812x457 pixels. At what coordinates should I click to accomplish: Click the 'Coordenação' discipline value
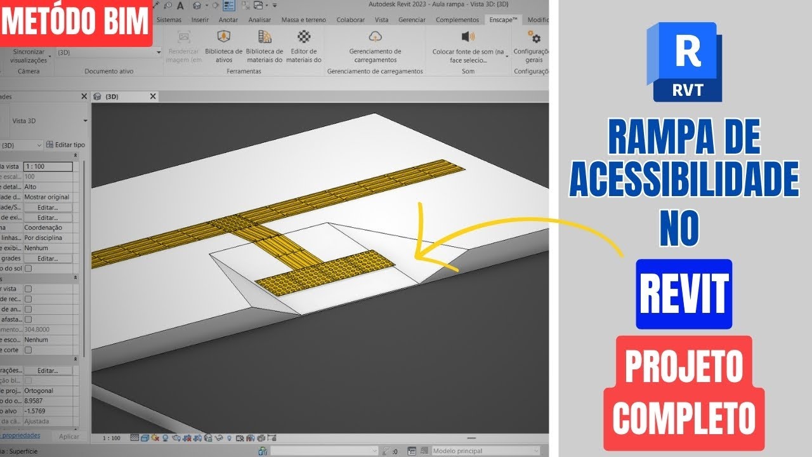44,227
